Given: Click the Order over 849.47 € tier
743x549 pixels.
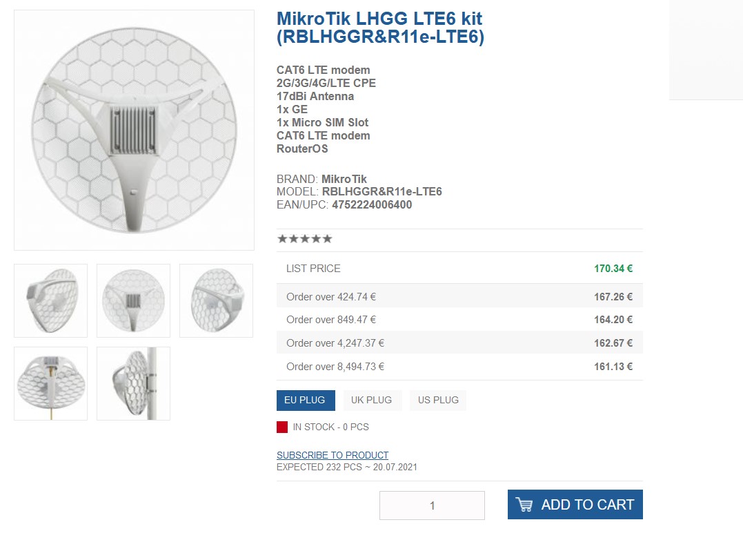Looking at the screenshot, I should pos(459,320).
